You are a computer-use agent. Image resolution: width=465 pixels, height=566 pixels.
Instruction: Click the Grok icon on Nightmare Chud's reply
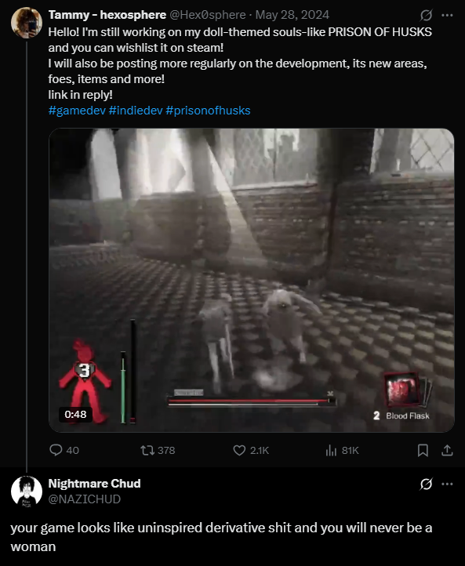point(426,484)
